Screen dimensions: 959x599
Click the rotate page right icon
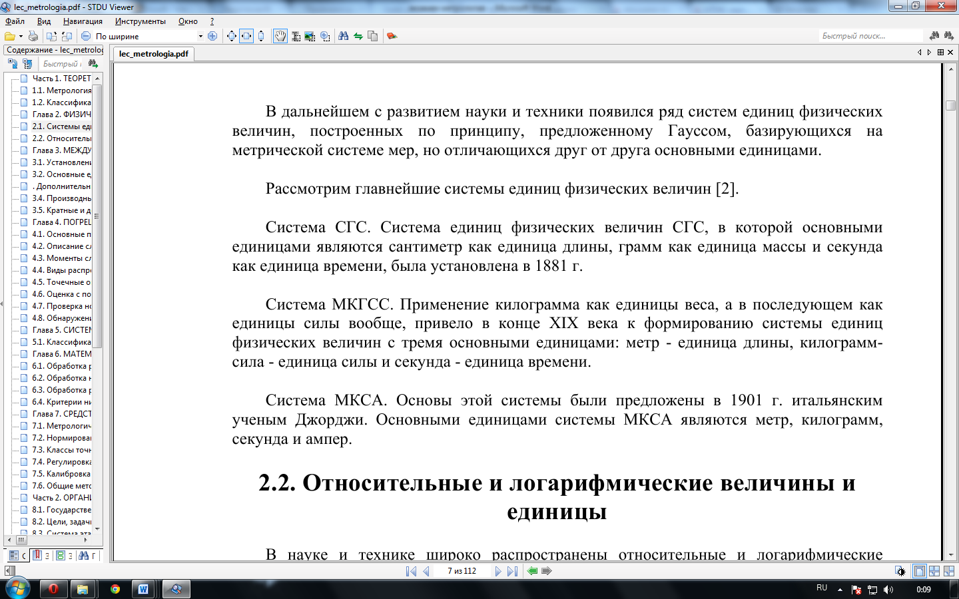click(x=67, y=36)
